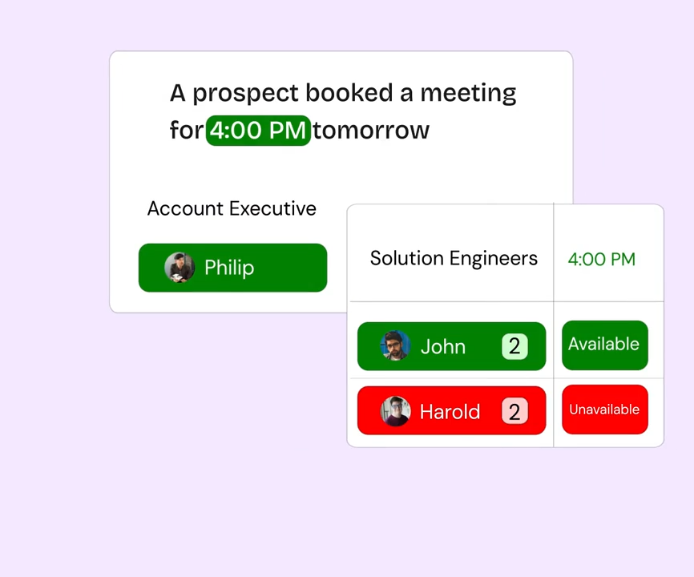Click the number 2 badge beside Harold
The width and height of the screenshot is (694, 577).
click(514, 411)
